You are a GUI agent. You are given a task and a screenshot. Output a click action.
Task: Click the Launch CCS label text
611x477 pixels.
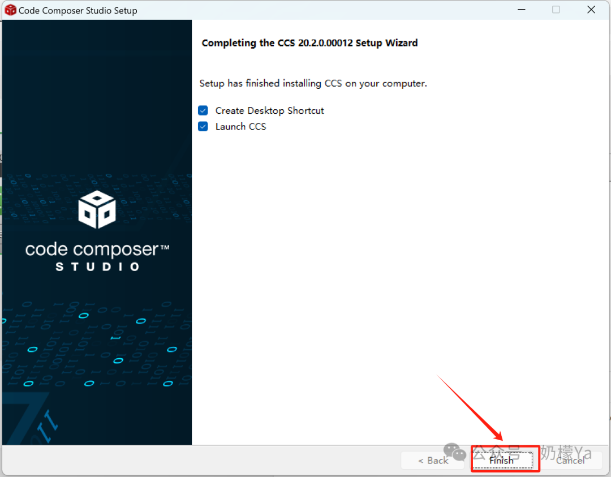[240, 127]
